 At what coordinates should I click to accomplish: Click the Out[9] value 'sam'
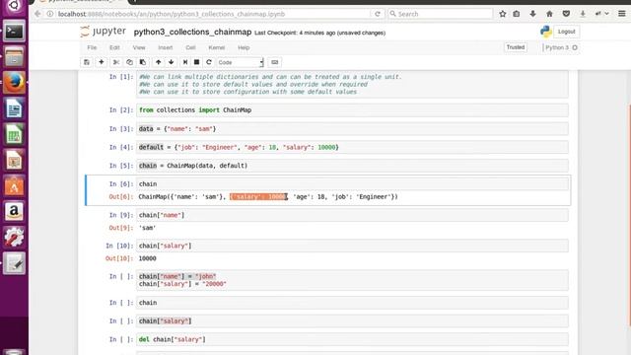point(147,228)
